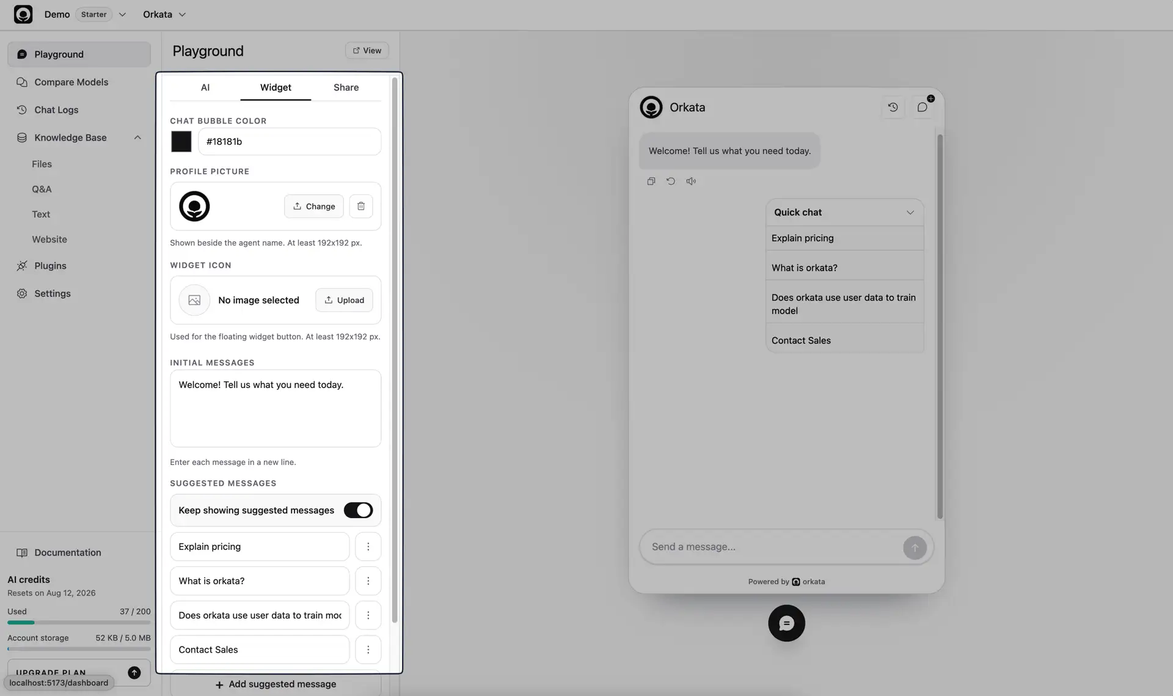Click the Account storage progress bar

pos(79,649)
